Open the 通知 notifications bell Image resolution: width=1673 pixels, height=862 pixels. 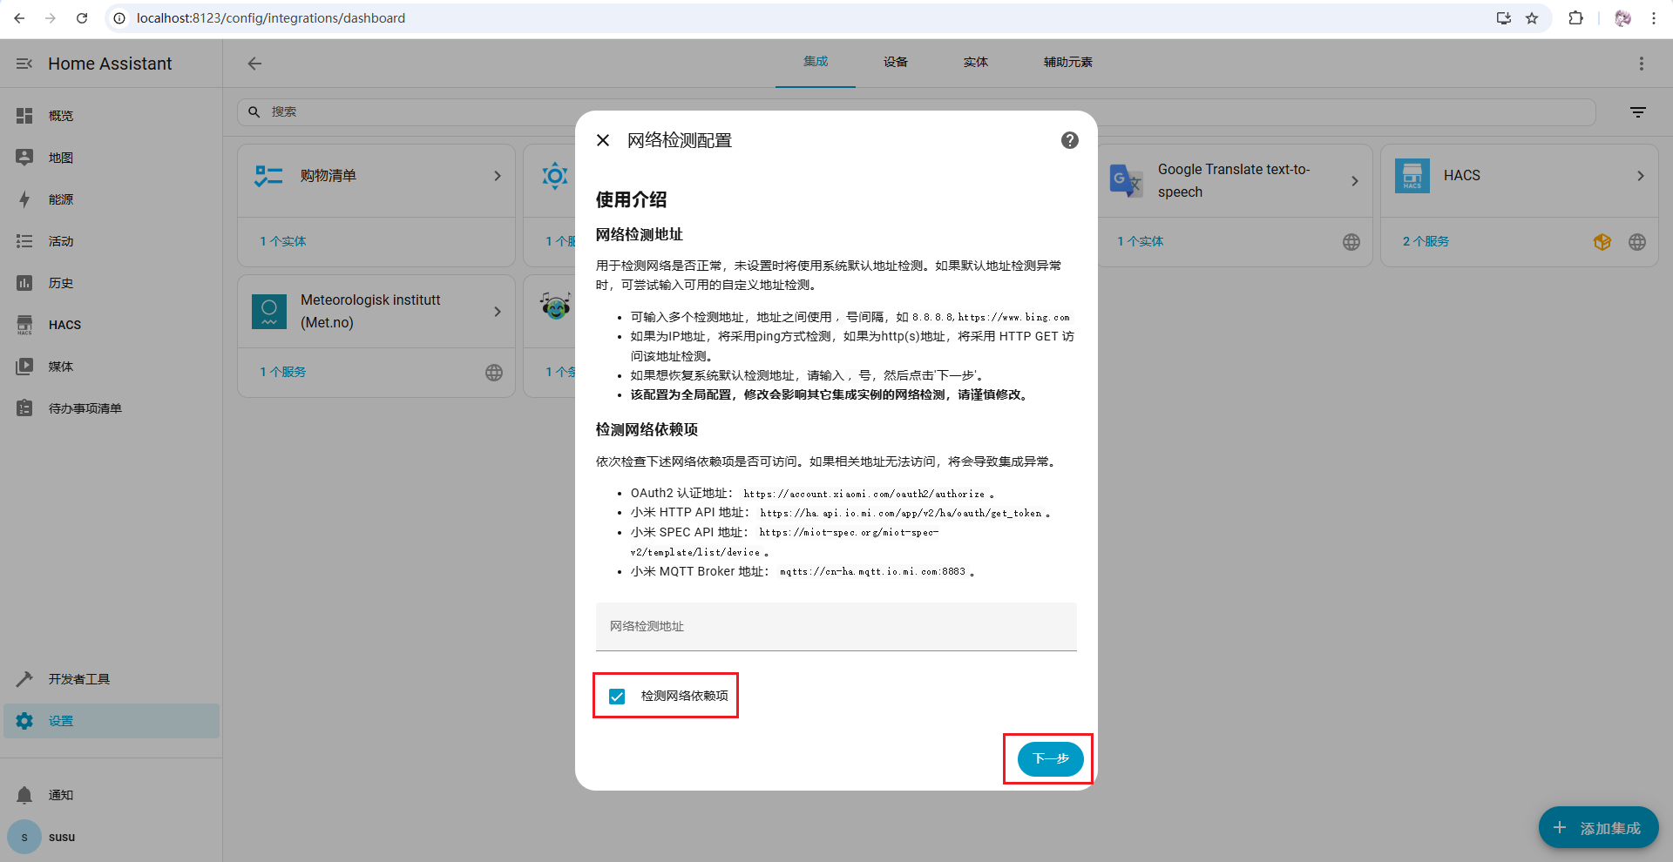25,795
